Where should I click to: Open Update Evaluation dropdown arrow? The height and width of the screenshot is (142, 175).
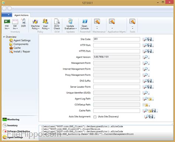tap(76, 28)
